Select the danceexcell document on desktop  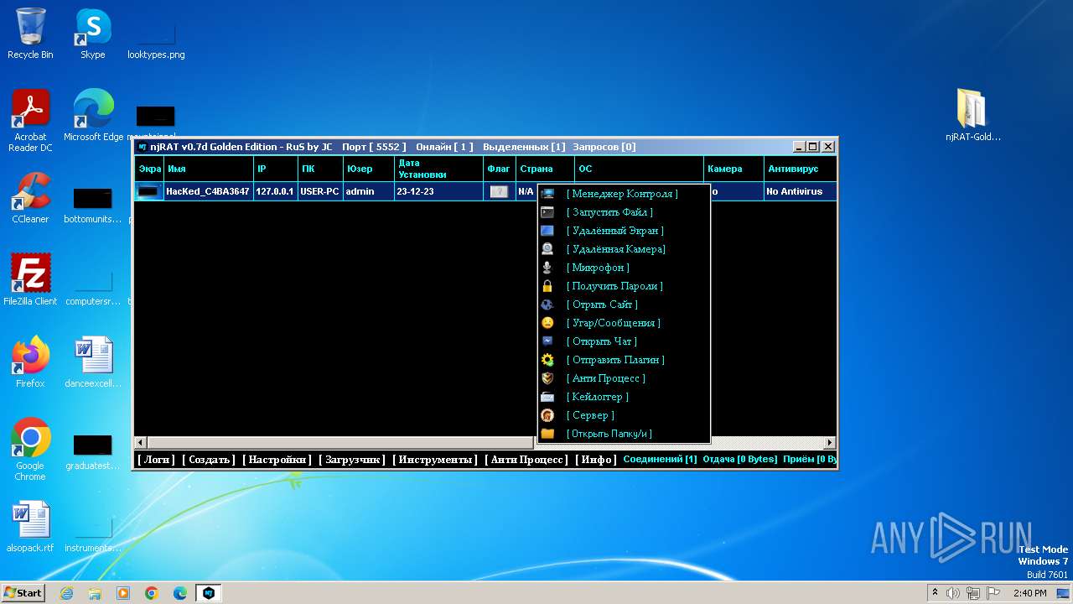coord(93,362)
